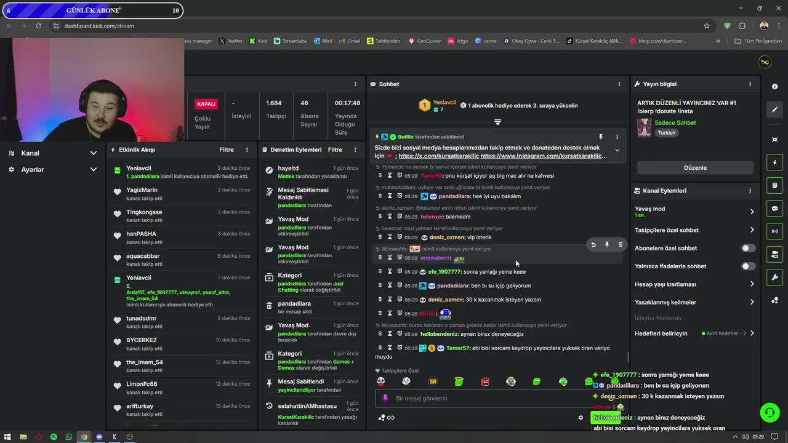Expand Hesap yaşı kısıtlaması settings

[x=752, y=284]
